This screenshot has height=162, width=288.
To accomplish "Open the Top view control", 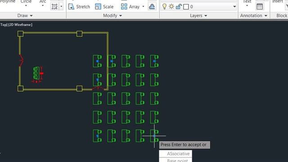I will [4, 25].
